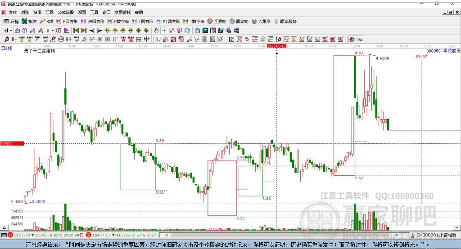Expand the candlestick style dropdown arrow
The image size is (461, 249).
tap(53, 31)
